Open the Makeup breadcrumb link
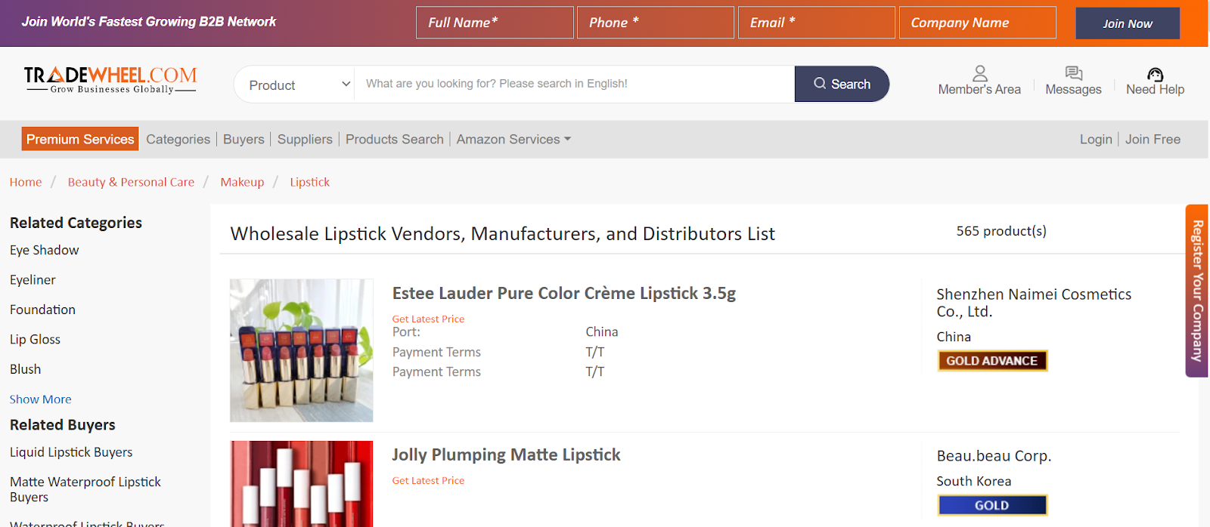 pyautogui.click(x=242, y=182)
